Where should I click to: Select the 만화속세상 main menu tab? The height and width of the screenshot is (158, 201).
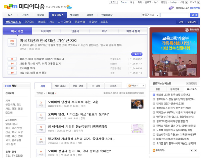tap(107, 15)
